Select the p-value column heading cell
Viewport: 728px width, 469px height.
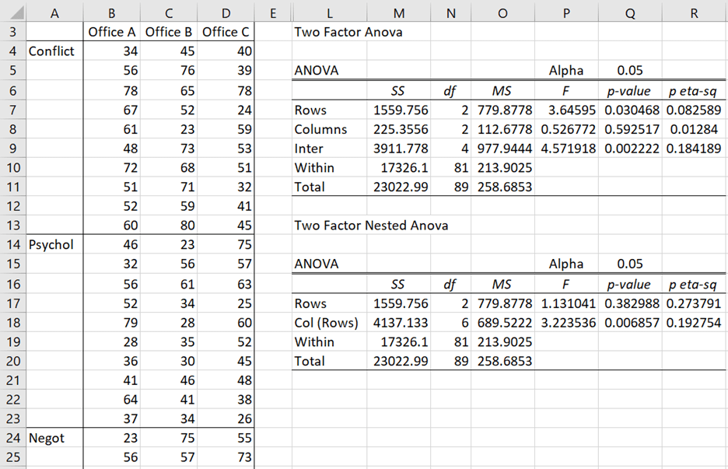[x=628, y=90]
